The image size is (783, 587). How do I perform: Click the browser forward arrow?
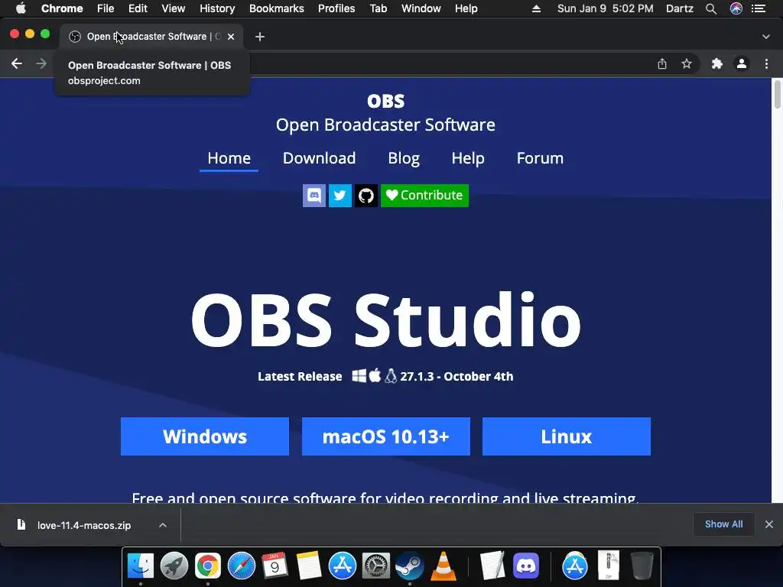(x=41, y=63)
